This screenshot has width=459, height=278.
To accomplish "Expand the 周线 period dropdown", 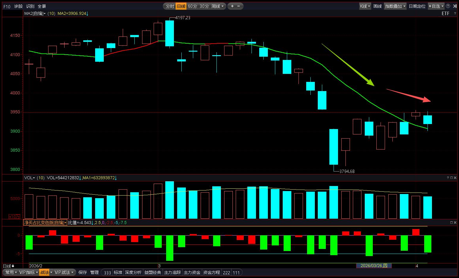I will (218, 6).
